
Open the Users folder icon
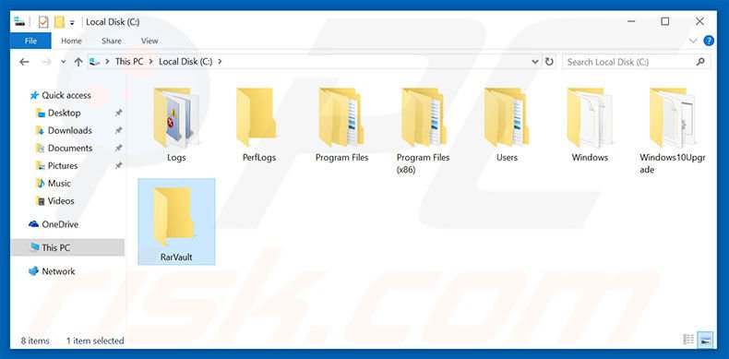(x=507, y=117)
